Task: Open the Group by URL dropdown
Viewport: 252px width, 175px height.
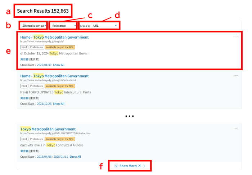Action: pos(105,26)
